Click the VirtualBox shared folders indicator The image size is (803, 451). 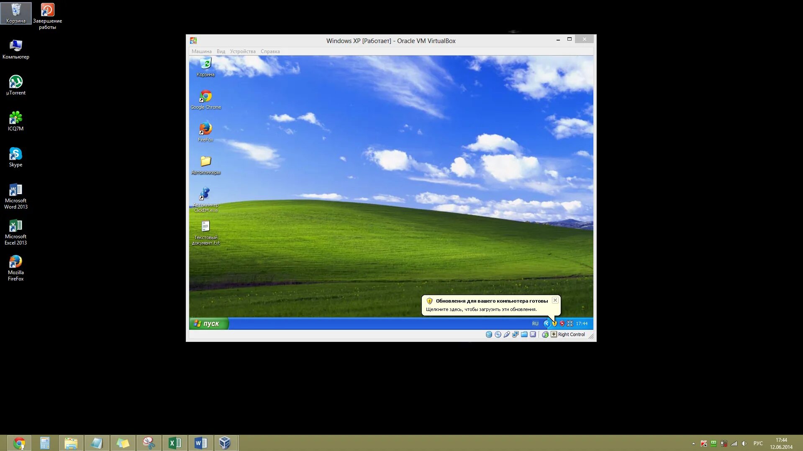[x=524, y=334]
